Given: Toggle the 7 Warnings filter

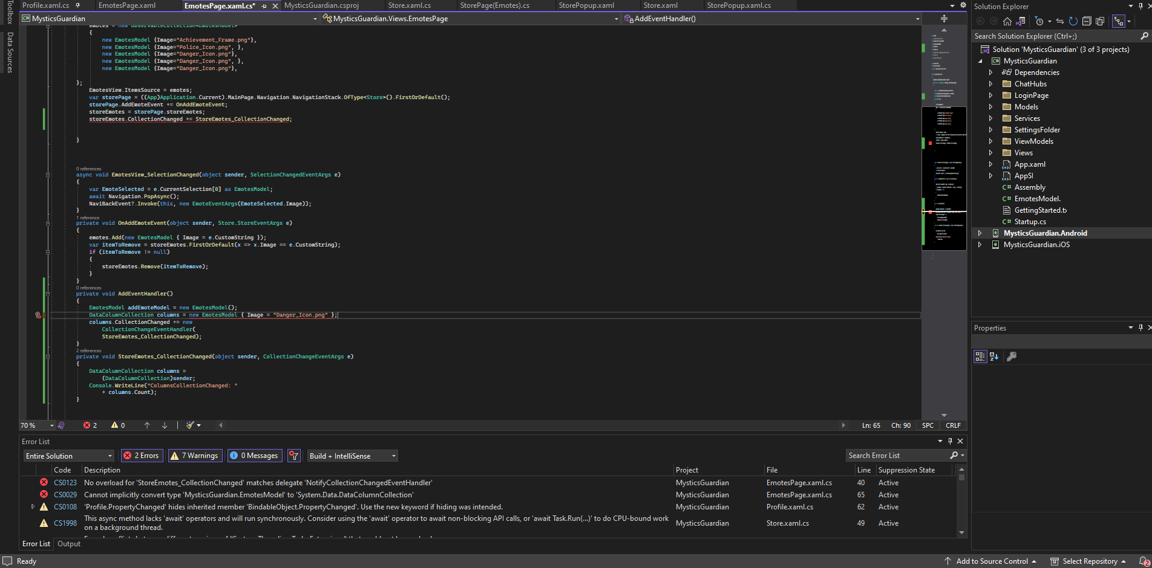Looking at the screenshot, I should [x=195, y=456].
